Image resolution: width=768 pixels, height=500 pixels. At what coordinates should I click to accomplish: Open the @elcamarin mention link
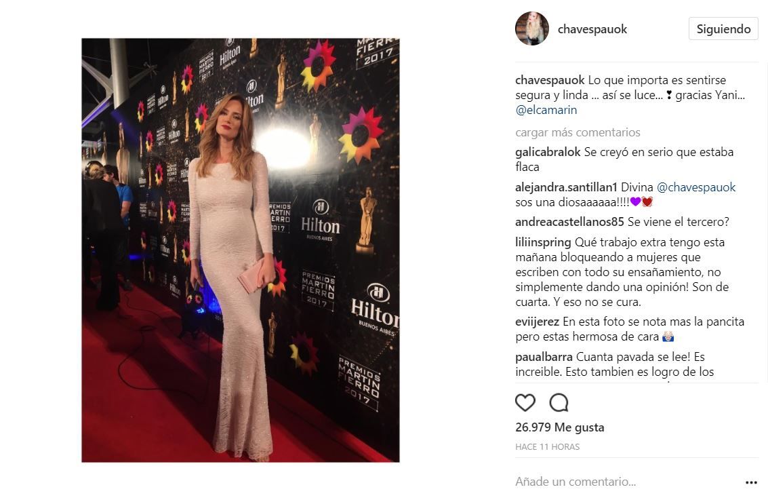(546, 110)
